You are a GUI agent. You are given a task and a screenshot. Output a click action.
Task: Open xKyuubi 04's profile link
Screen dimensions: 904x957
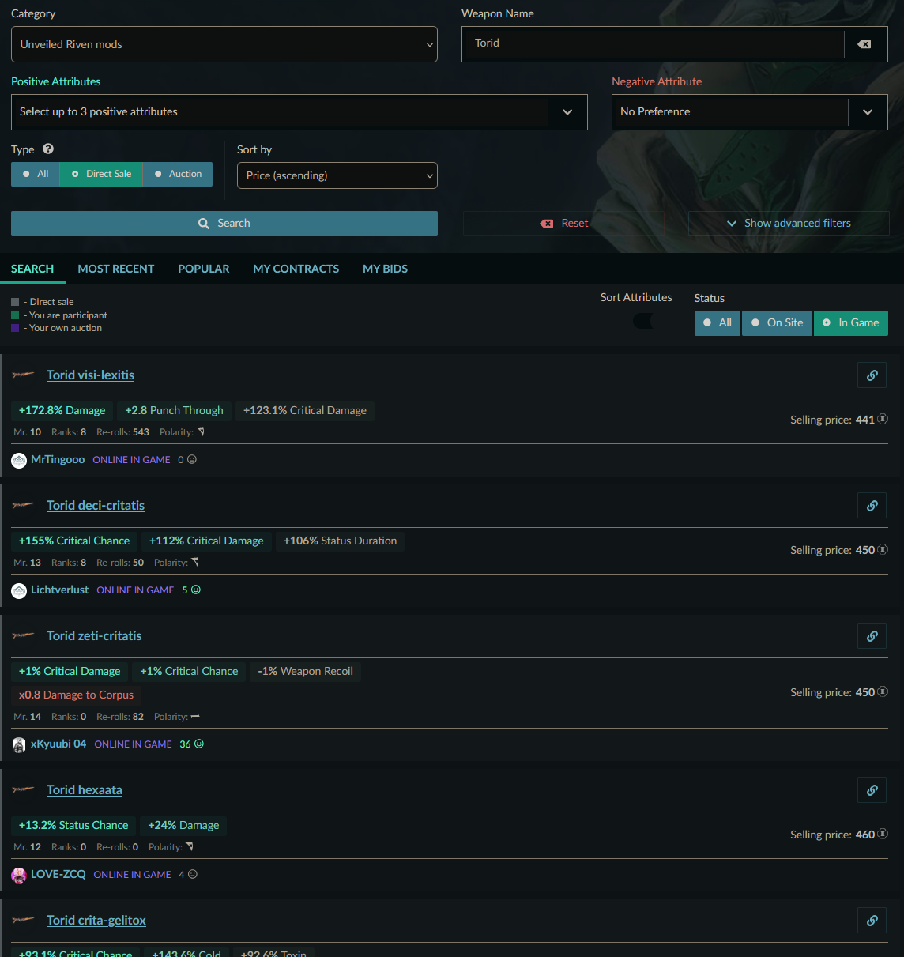click(58, 744)
